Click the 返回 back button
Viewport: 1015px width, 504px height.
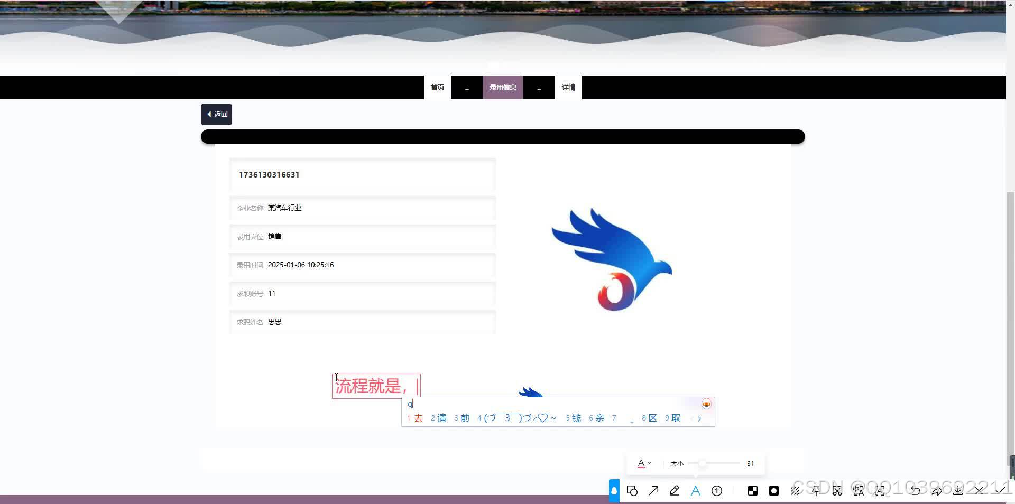click(216, 114)
